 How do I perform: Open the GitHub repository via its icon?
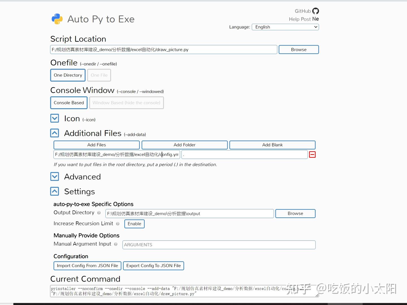pos(315,11)
